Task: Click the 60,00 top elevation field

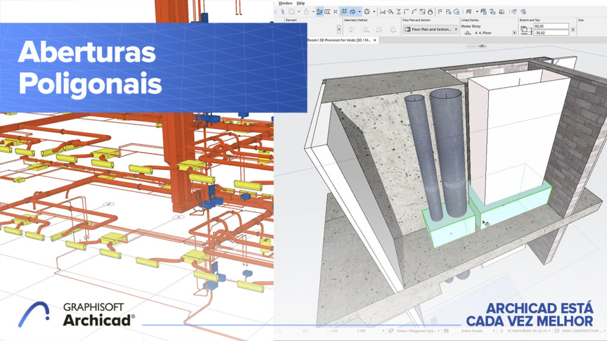Action: pos(550,27)
